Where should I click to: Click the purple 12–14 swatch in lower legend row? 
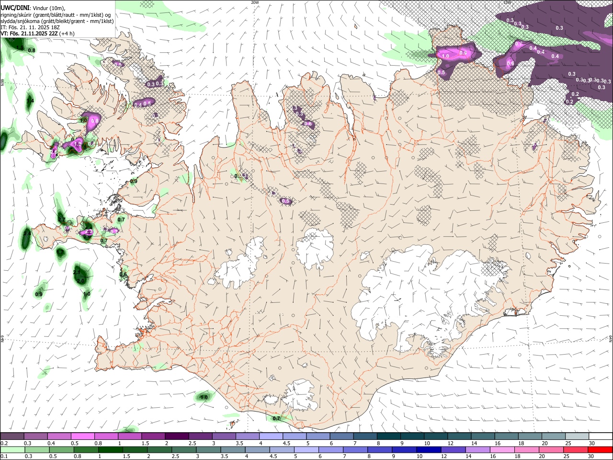(453, 450)
